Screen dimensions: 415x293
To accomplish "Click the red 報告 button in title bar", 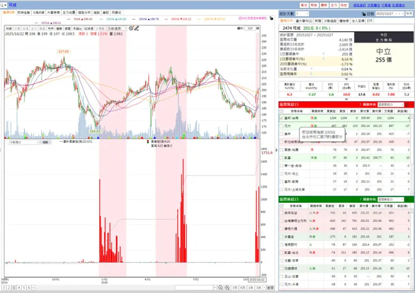I will (x=314, y=5).
